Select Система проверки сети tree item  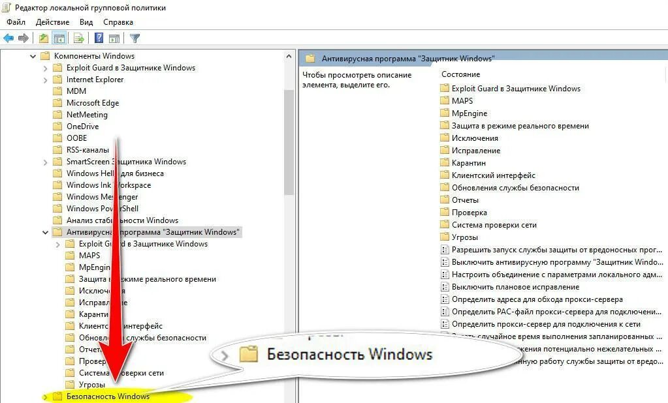pyautogui.click(x=121, y=373)
